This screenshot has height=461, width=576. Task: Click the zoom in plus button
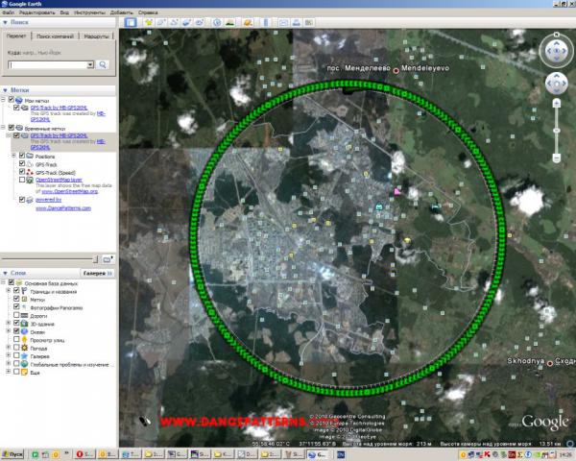557,104
